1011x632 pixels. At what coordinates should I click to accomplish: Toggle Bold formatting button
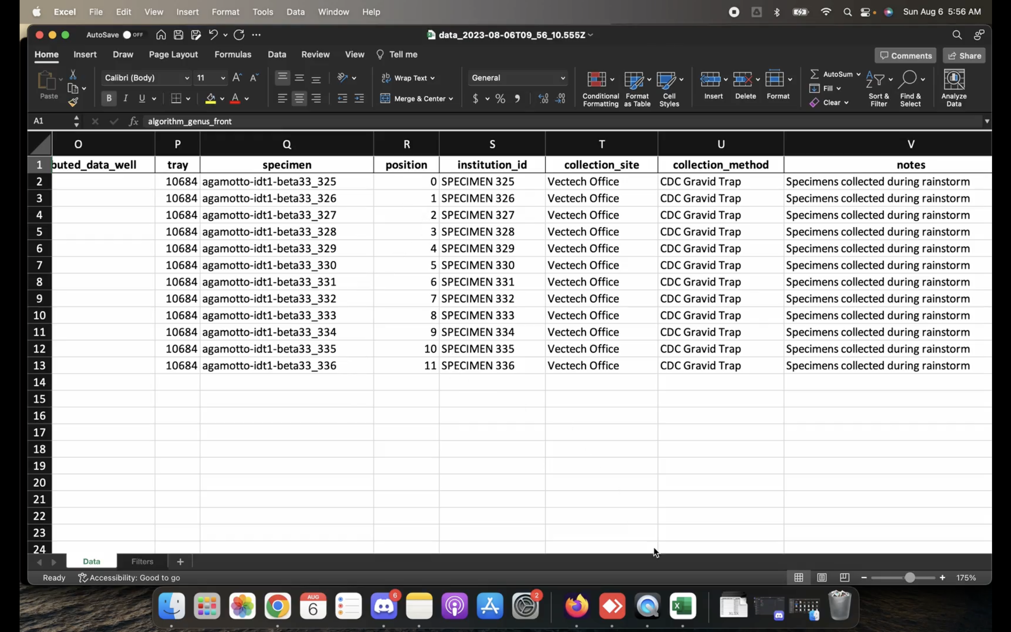[x=109, y=98]
